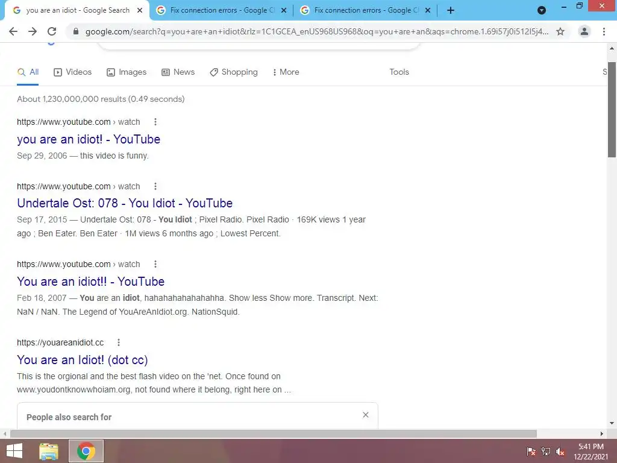This screenshot has width=617, height=463.
Task: Switch to Shopping results
Action: [x=234, y=72]
